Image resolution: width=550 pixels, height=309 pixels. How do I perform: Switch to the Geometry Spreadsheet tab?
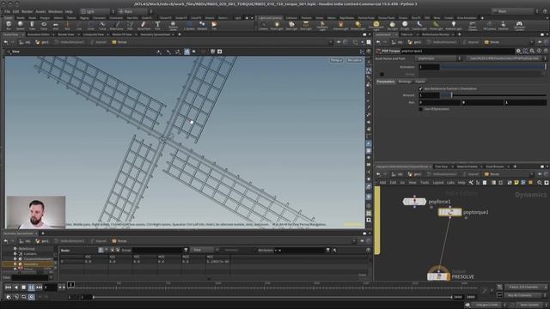(x=155, y=34)
